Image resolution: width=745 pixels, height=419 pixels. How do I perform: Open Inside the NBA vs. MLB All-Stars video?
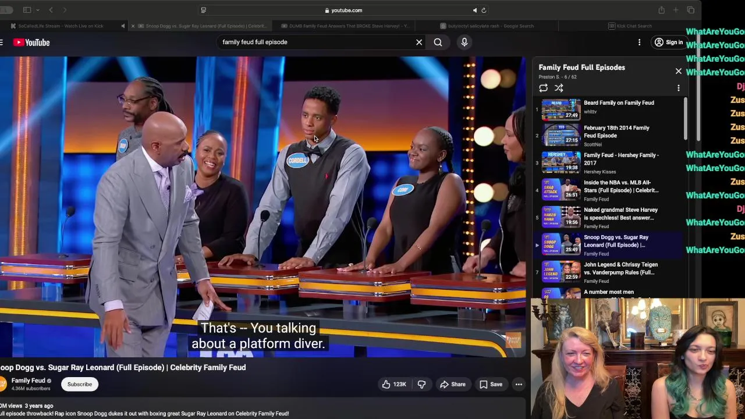[621, 186]
